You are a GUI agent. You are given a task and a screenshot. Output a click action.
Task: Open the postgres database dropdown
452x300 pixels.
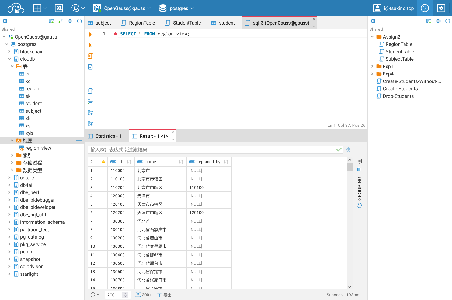(x=177, y=8)
